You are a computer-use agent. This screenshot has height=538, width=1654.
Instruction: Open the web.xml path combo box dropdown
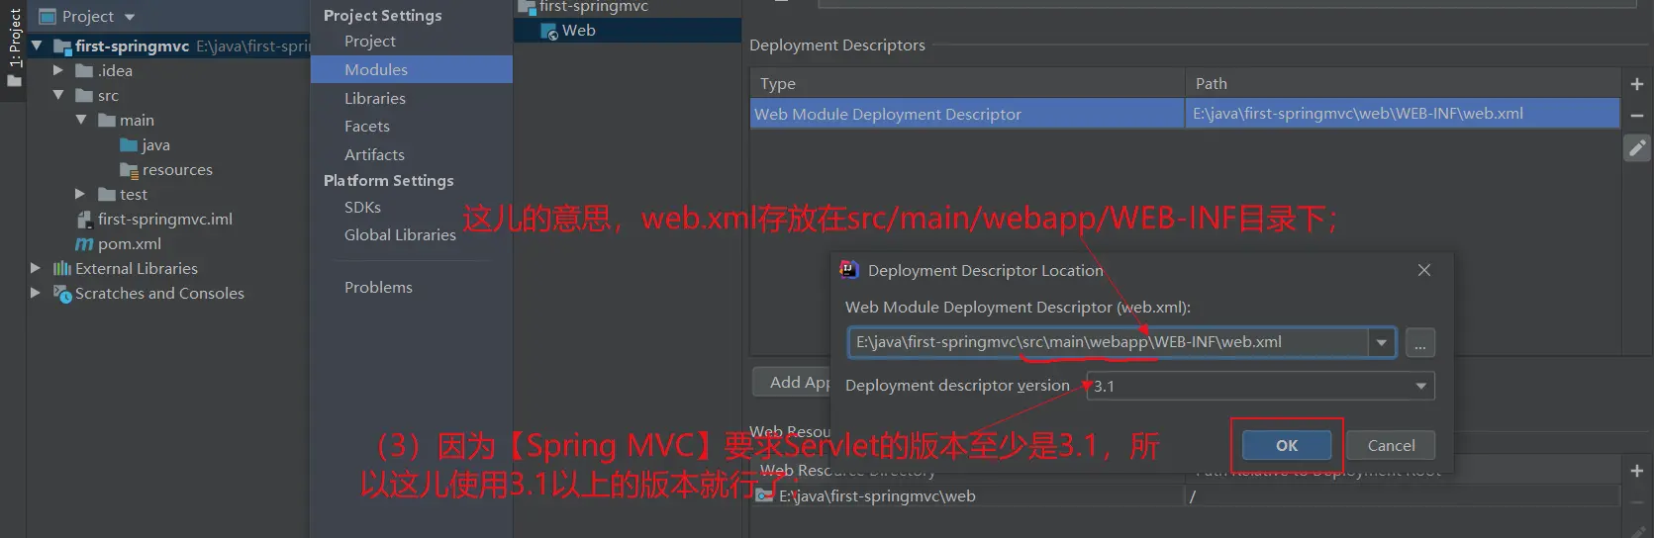pyautogui.click(x=1382, y=343)
